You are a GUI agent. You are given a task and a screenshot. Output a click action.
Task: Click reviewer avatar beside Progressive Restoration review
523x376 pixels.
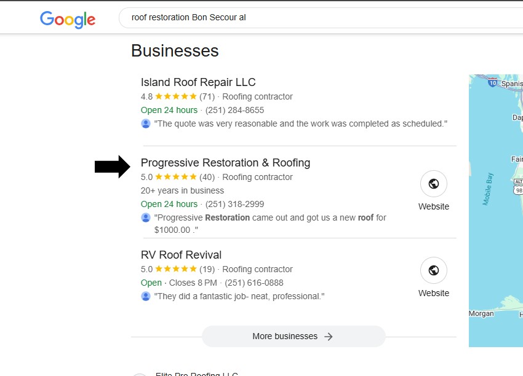146,217
